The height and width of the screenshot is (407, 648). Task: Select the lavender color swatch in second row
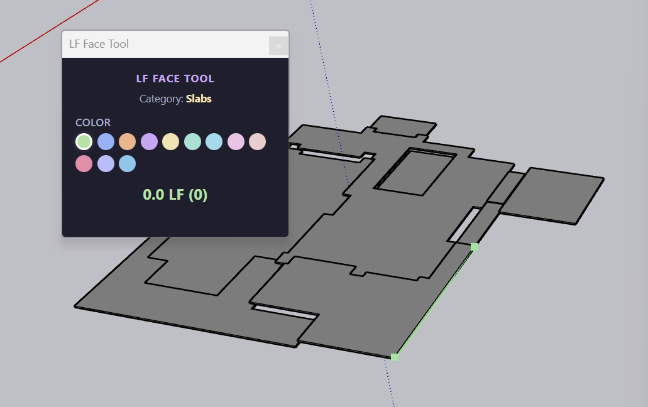tap(106, 163)
